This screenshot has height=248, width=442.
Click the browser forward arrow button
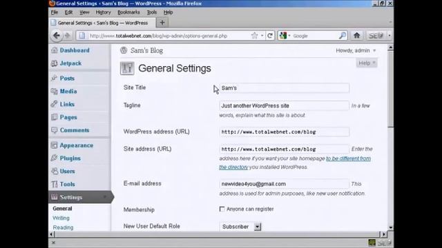pos(68,35)
